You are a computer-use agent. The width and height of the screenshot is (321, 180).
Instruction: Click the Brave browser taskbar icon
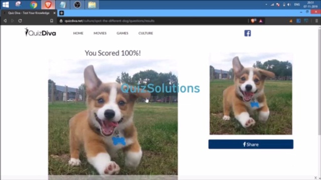(48, 4)
